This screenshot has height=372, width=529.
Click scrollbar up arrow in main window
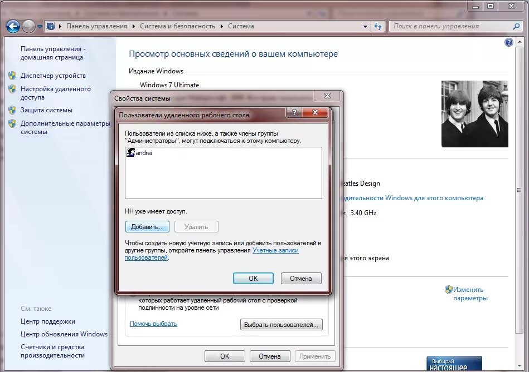519,41
